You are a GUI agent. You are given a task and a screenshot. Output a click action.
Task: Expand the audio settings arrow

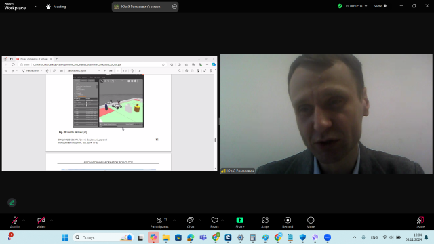24,220
